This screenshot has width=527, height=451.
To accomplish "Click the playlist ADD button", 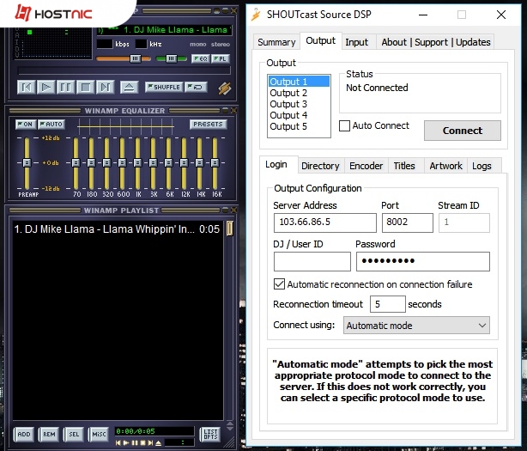I will point(24,435).
